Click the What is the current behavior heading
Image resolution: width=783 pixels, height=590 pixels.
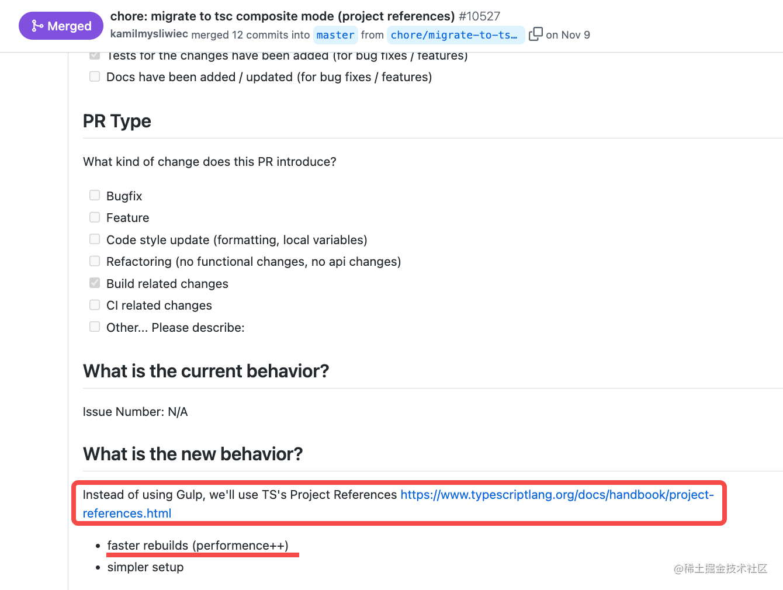point(206,371)
